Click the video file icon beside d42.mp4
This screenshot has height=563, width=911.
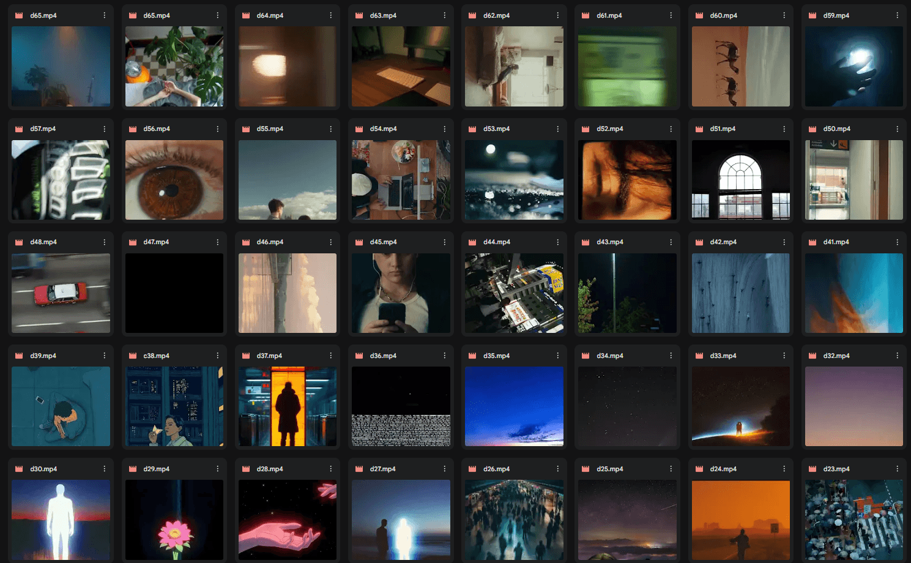699,242
